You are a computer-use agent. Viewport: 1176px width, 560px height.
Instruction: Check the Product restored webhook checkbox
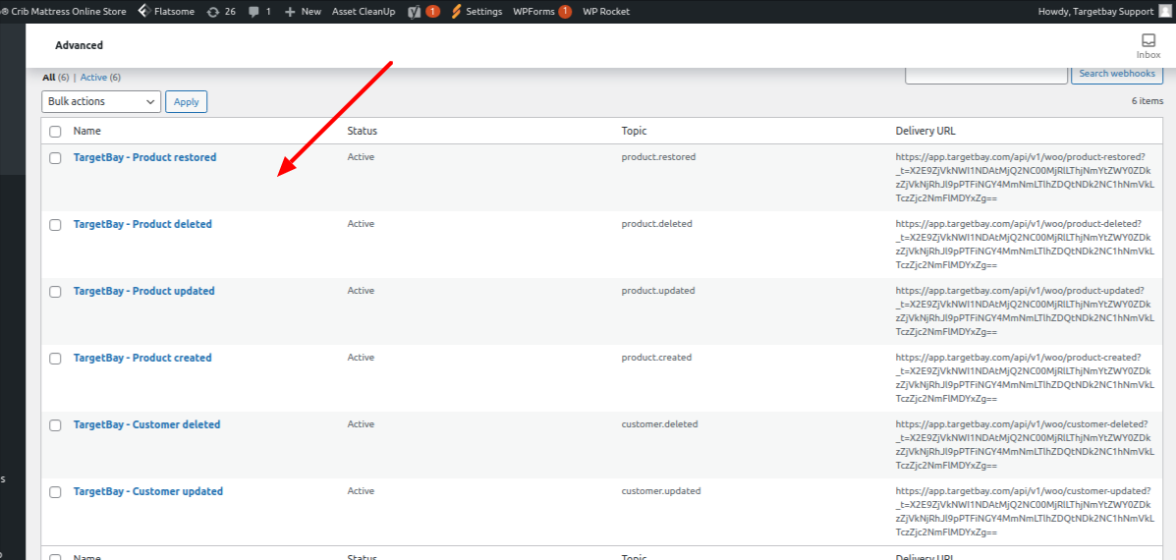coord(55,158)
